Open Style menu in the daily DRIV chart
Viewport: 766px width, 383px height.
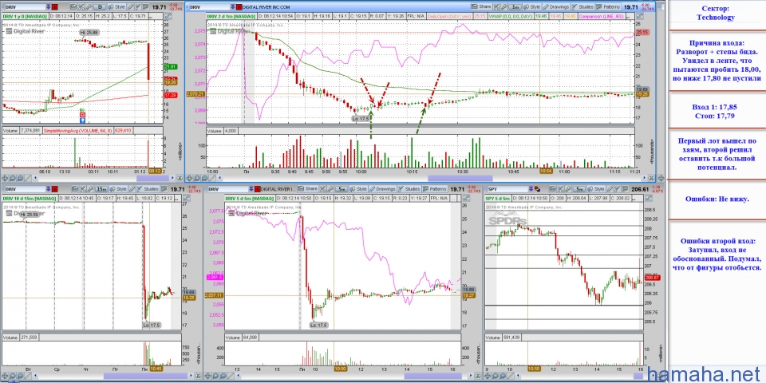[116, 7]
